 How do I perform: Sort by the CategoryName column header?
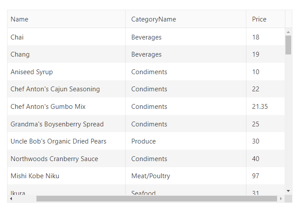click(153, 19)
